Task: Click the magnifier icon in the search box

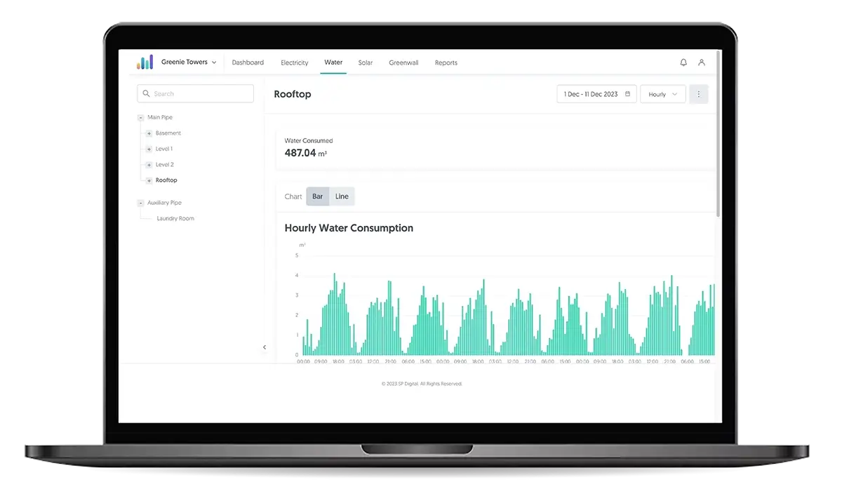Action: click(145, 93)
